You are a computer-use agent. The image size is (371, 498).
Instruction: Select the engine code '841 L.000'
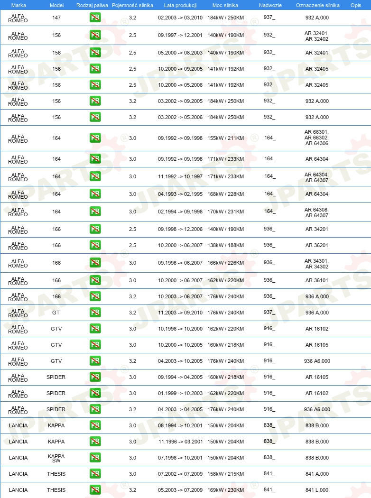317,490
